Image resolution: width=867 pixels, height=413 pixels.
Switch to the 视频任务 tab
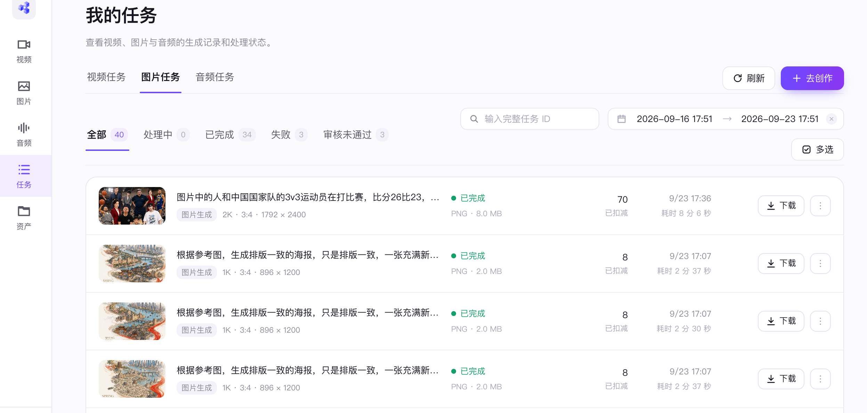(x=106, y=77)
